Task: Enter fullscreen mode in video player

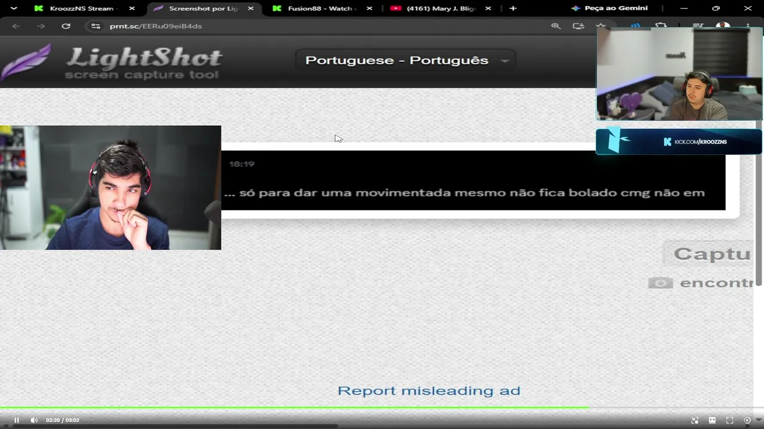Action: [729, 420]
